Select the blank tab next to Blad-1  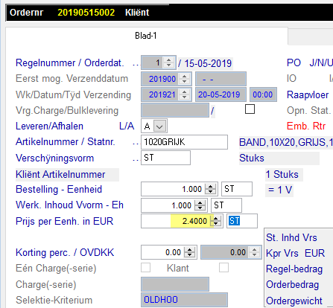point(311,37)
